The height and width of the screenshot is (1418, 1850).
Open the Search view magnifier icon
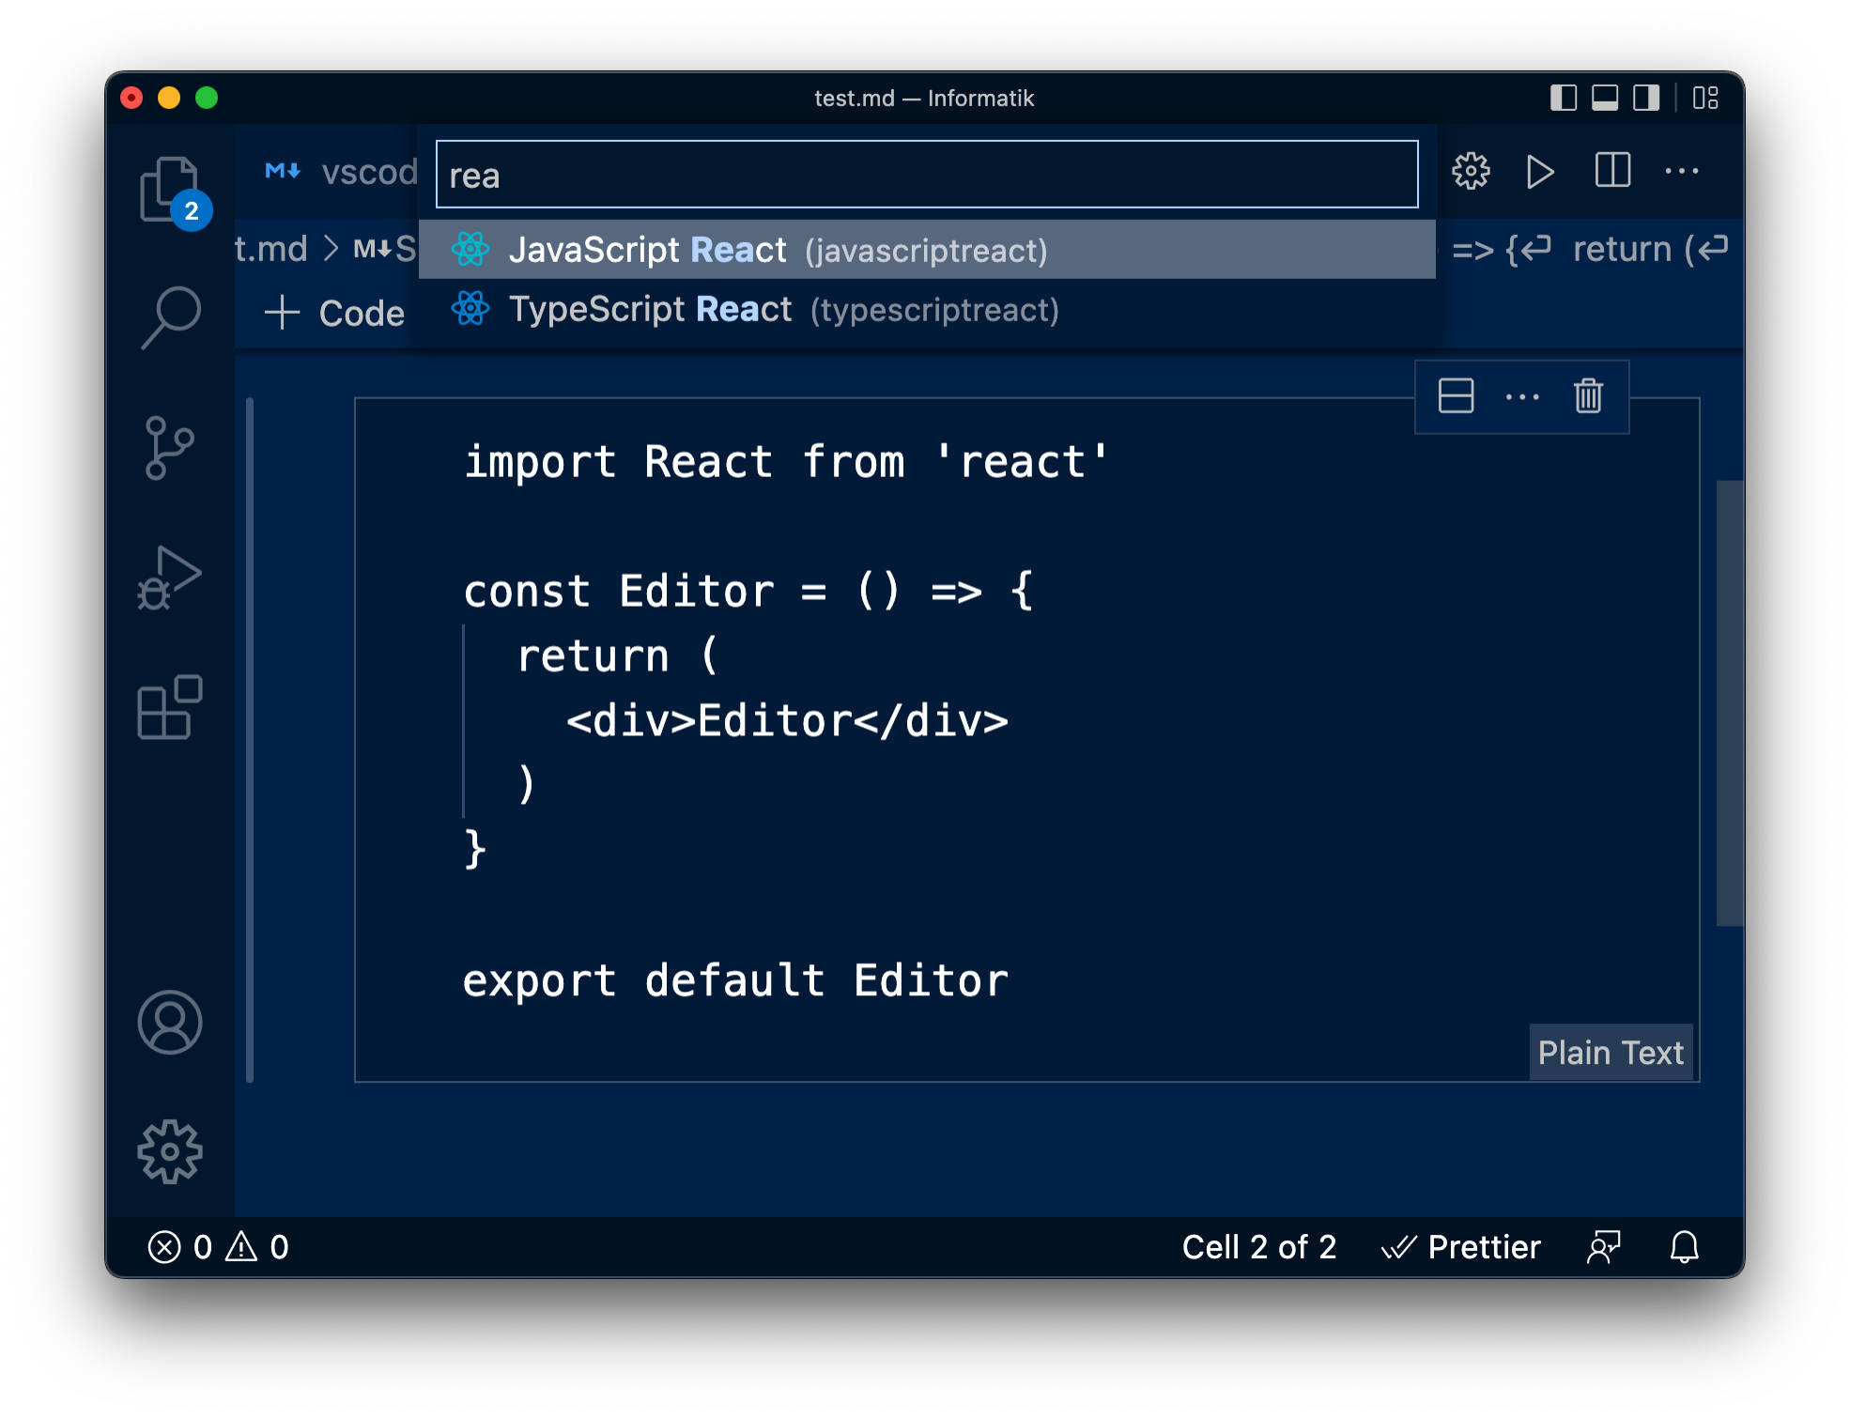coord(170,317)
